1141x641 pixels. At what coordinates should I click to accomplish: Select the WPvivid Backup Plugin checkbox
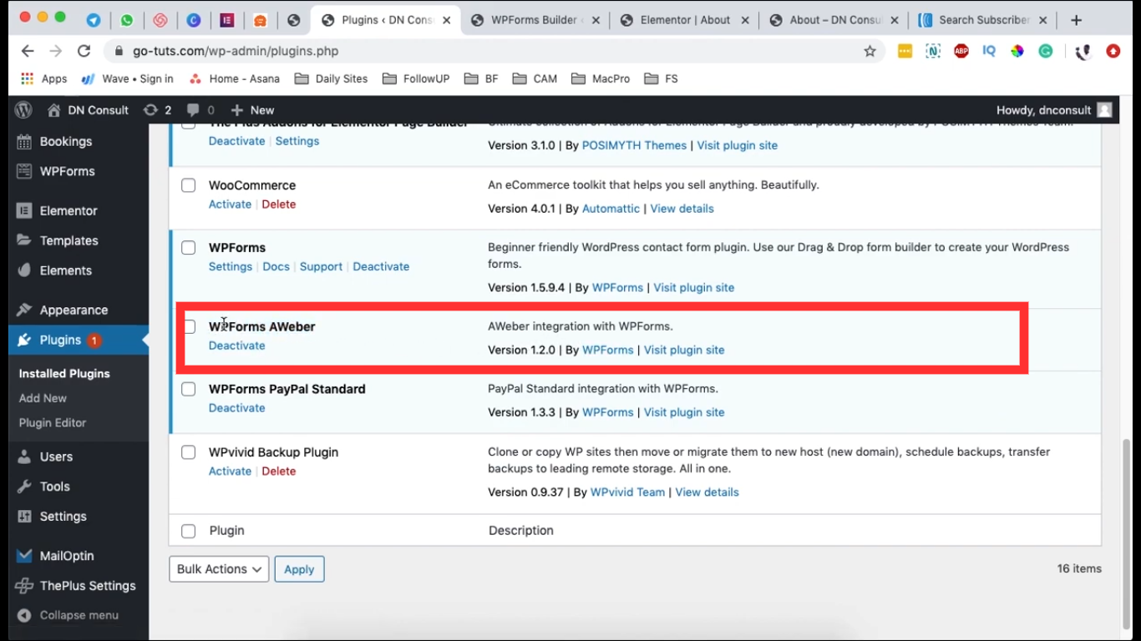[x=189, y=452]
